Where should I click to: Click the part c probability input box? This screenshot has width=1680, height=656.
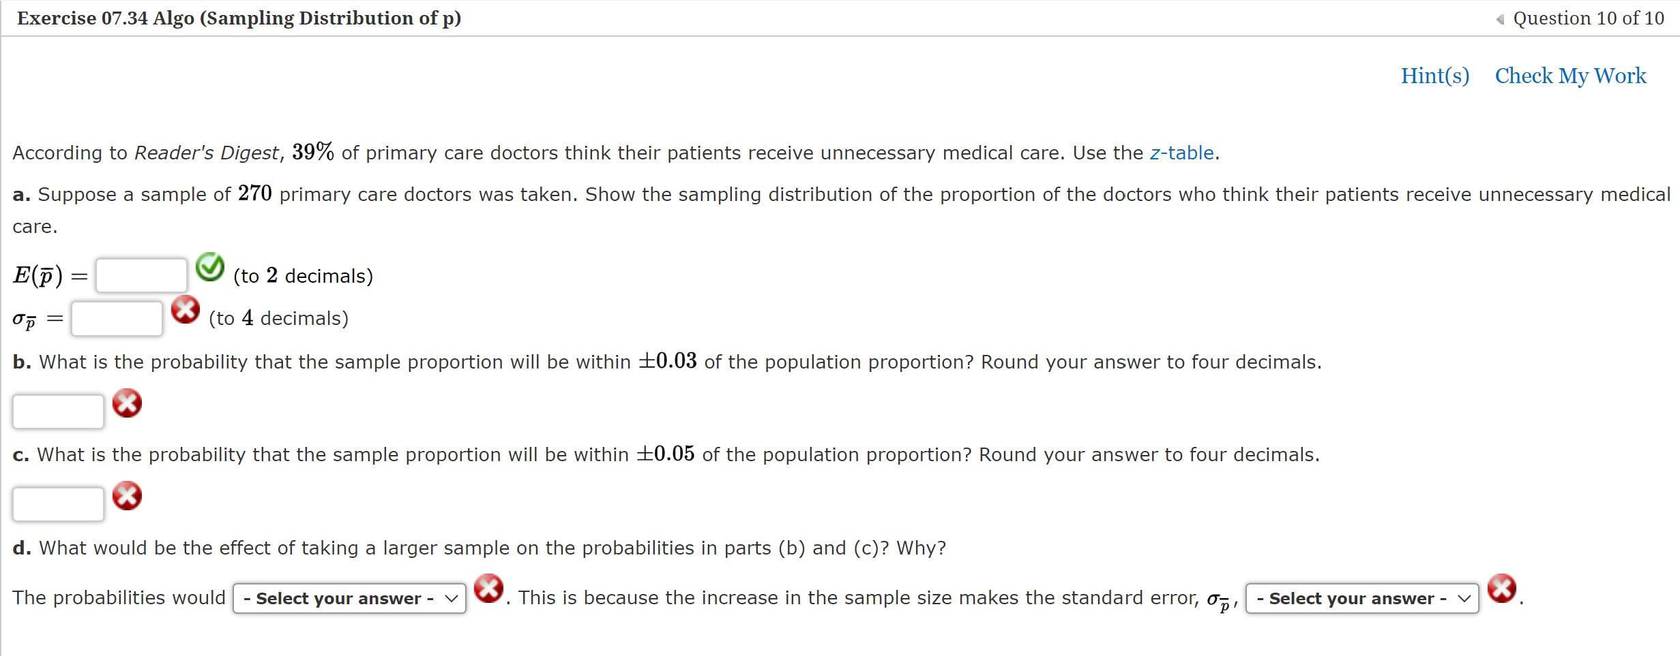click(58, 503)
